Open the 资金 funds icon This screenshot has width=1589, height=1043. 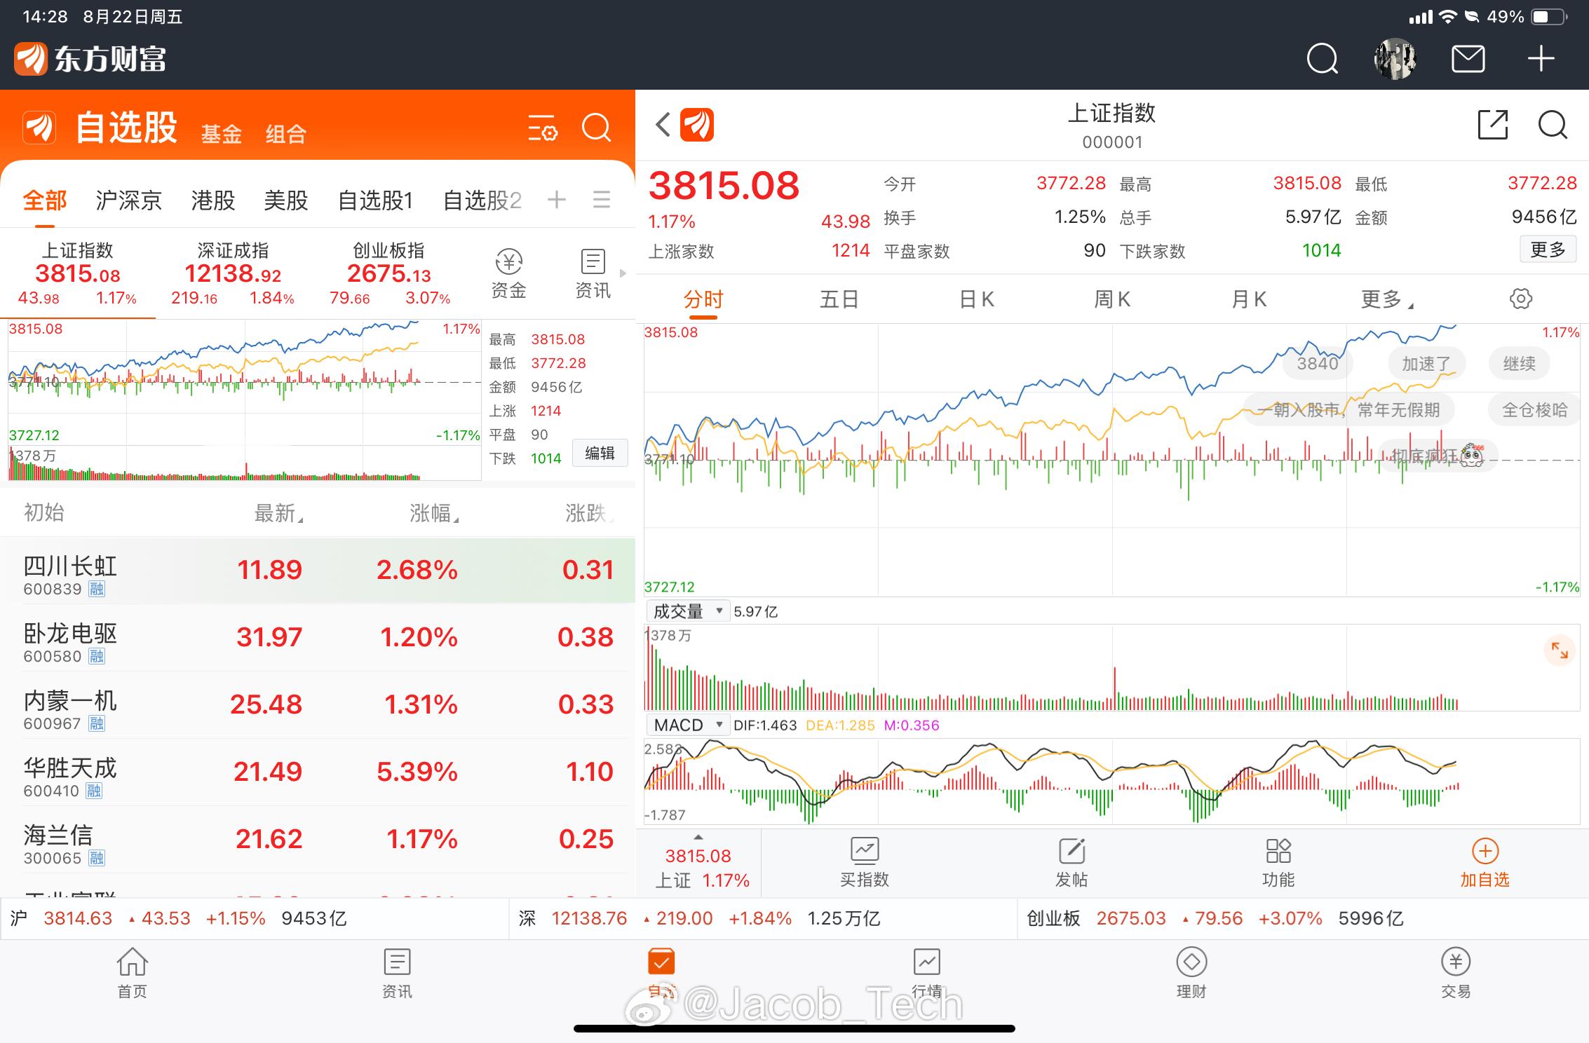click(x=508, y=274)
